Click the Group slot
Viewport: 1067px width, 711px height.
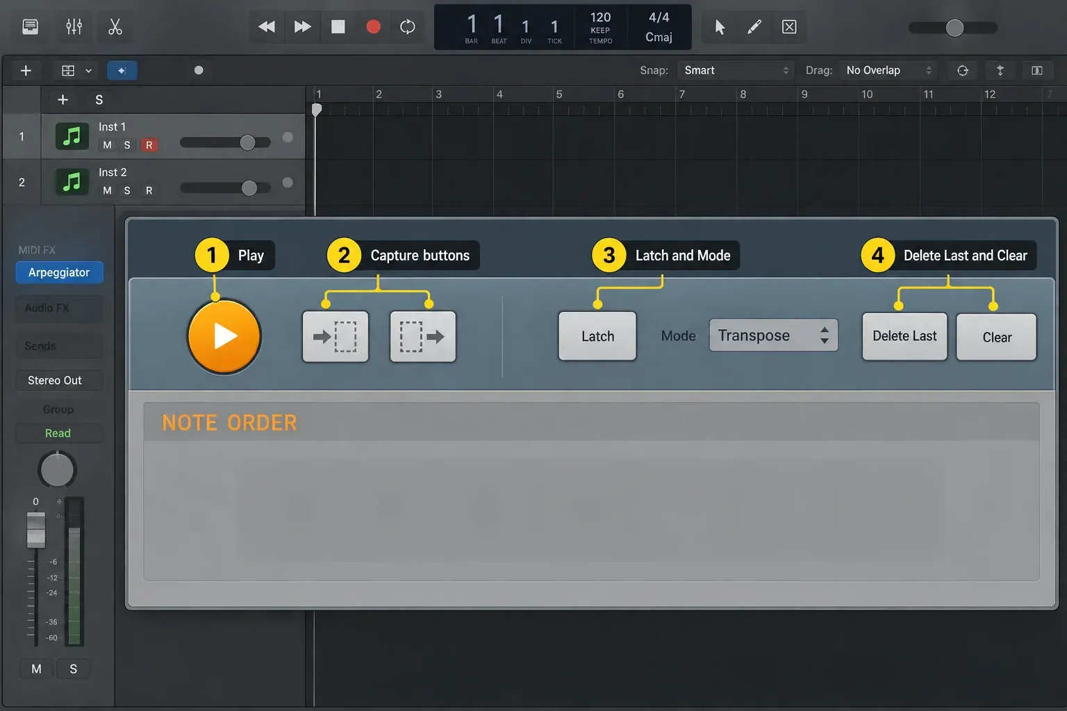(x=58, y=410)
